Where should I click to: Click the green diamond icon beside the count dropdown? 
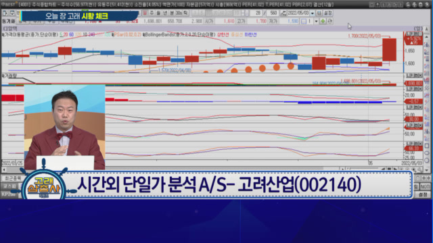coord(323,21)
